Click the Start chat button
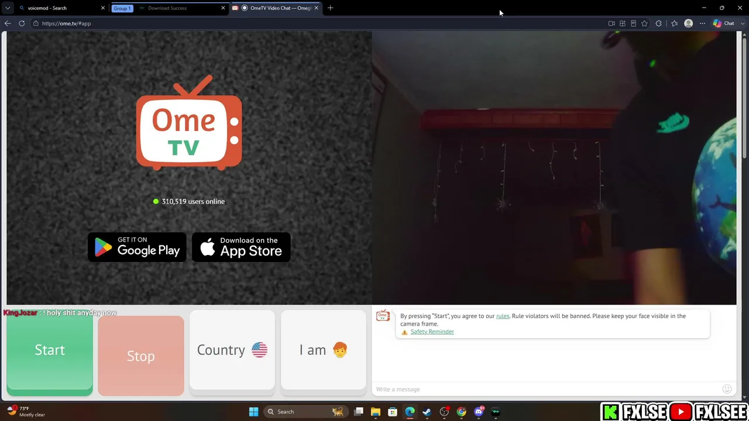This screenshot has width=749, height=421. 50,353
